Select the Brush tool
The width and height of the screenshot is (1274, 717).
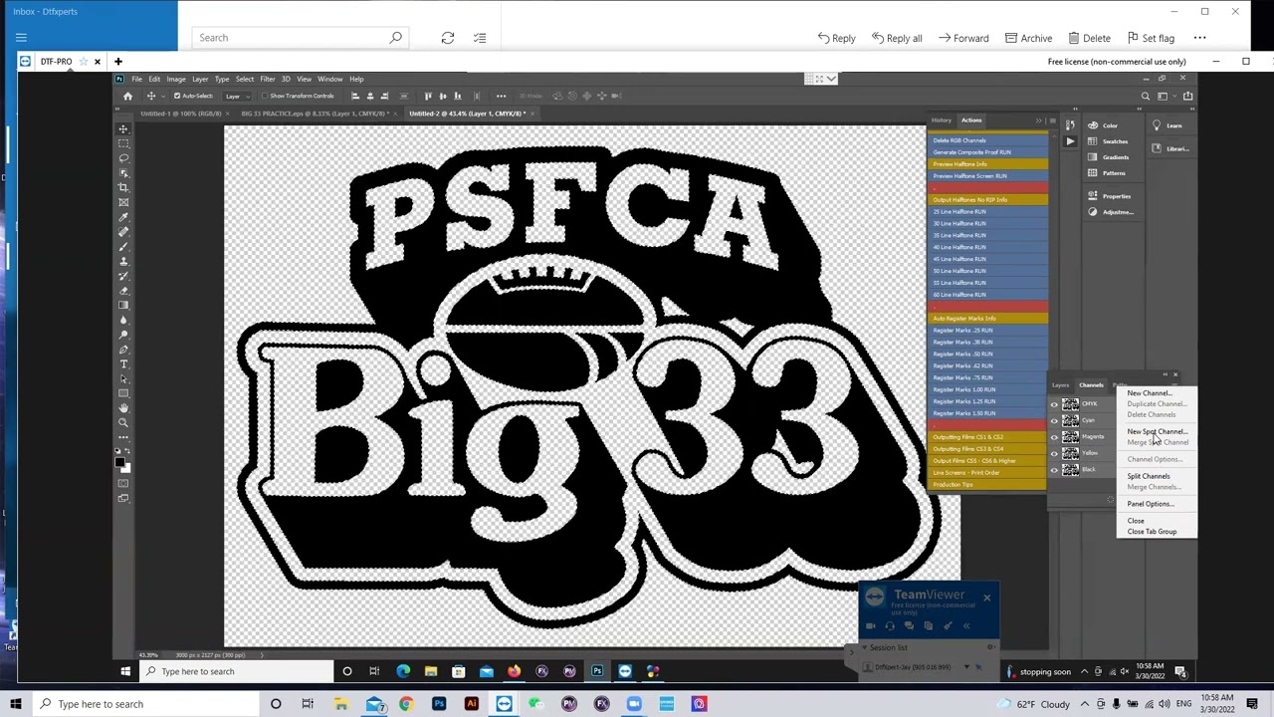point(123,246)
